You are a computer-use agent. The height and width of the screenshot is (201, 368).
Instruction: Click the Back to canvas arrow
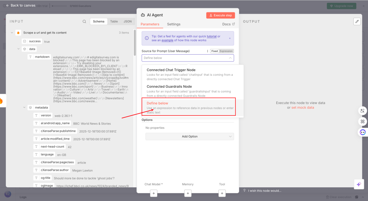(x=7, y=5)
